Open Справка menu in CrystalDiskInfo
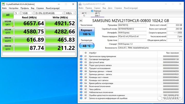Image resolution: width=185 pixels, height=104 pixels. pos(118,8)
